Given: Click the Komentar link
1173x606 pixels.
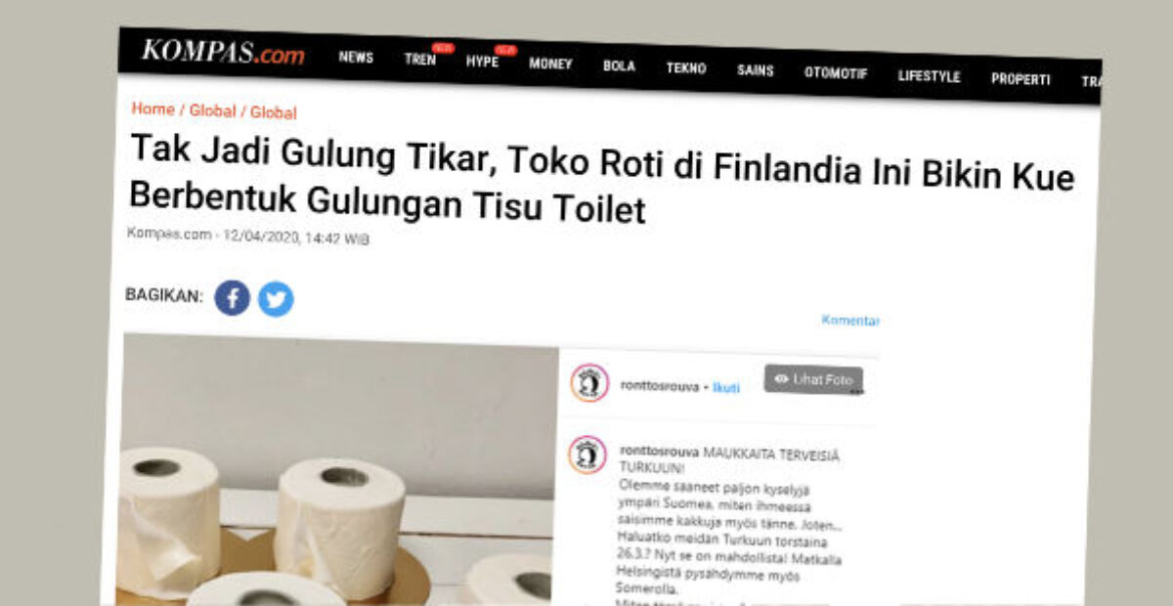Looking at the screenshot, I should click(x=850, y=321).
